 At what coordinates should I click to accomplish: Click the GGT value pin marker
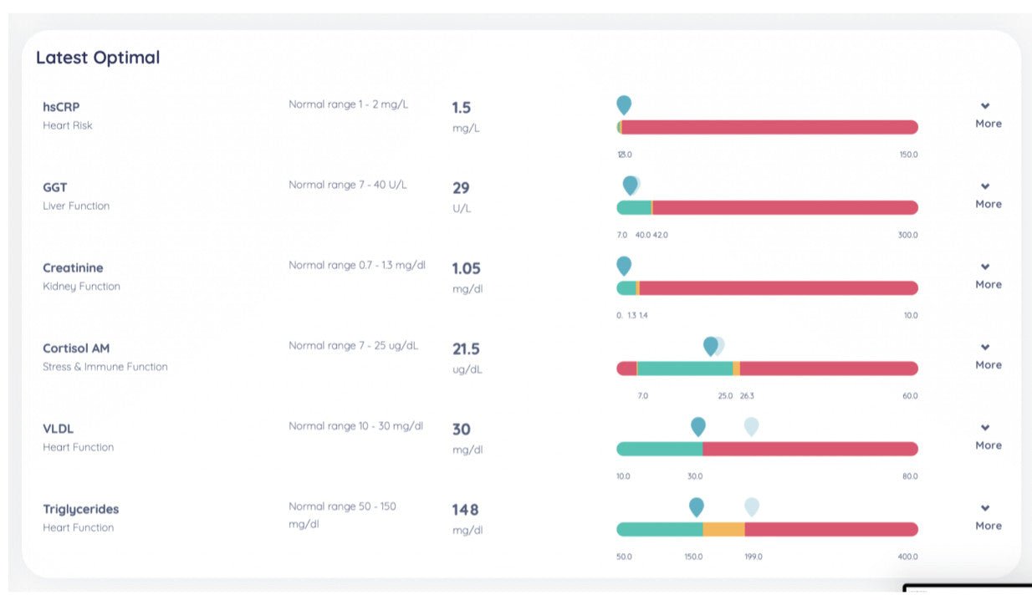[x=630, y=185]
